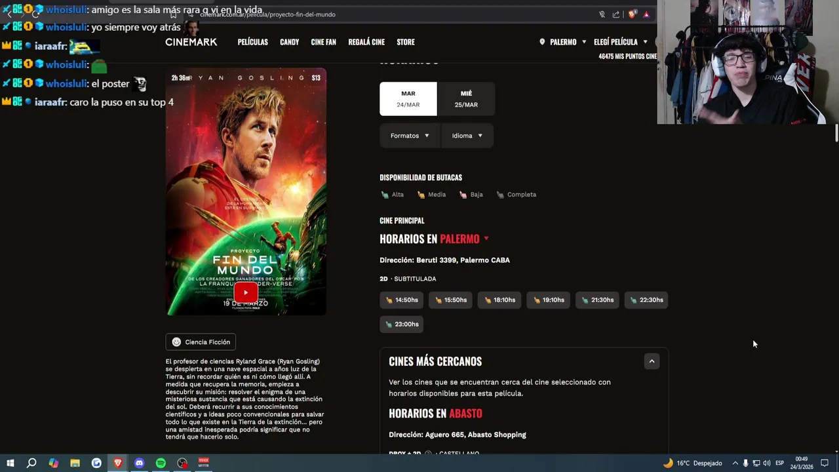
Task: Select the MAR 24/MAR date tab
Action: [408, 99]
